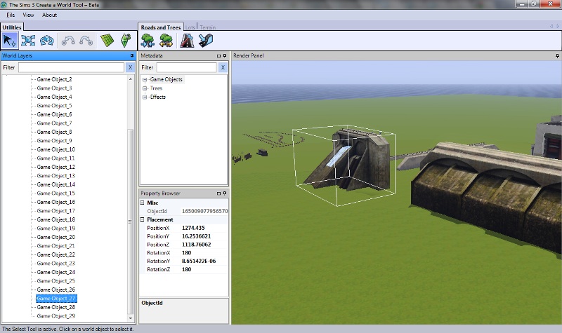The width and height of the screenshot is (562, 333).
Task: Click the Undo arrow icon
Action: (x=68, y=41)
